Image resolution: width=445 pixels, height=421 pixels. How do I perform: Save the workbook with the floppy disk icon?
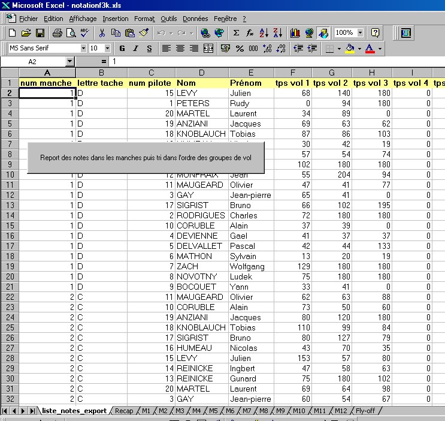point(40,33)
